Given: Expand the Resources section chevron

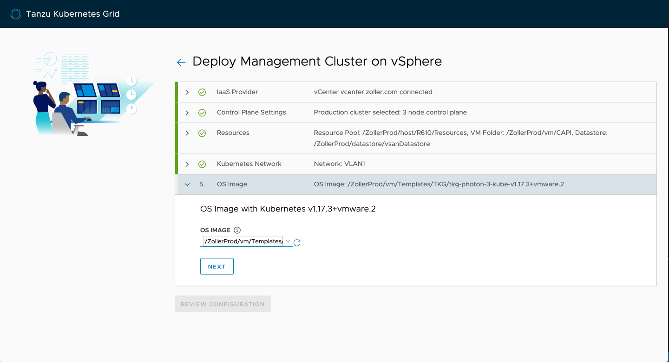Looking at the screenshot, I should click(x=187, y=133).
